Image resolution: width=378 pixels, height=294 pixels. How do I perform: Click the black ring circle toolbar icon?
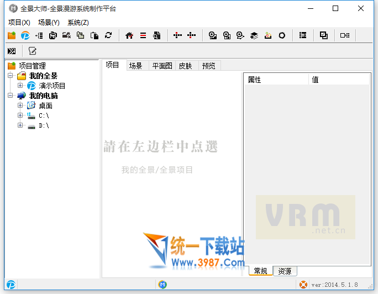tap(282, 35)
